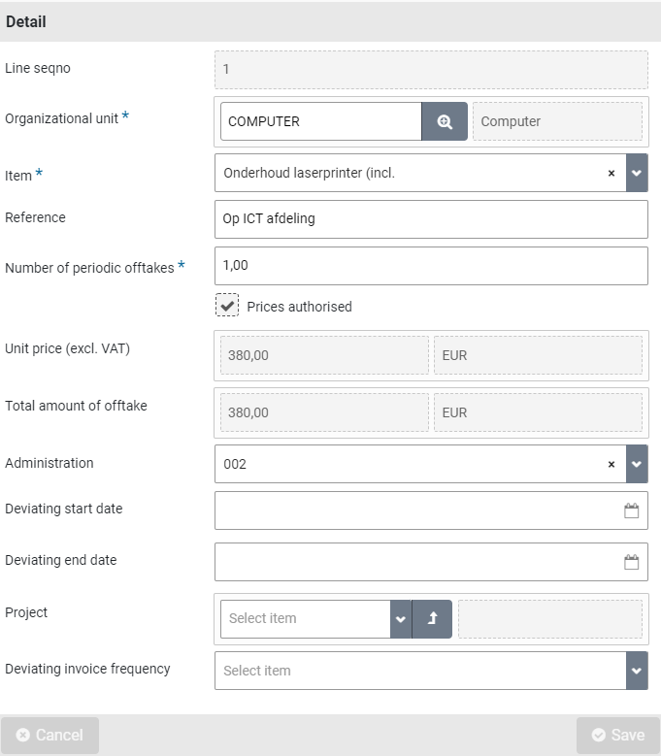
Task: Click into the Reference text field
Action: click(430, 219)
